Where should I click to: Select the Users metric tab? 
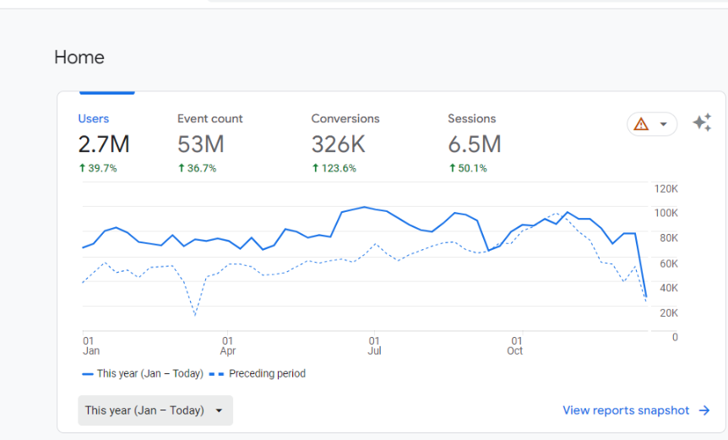94,119
